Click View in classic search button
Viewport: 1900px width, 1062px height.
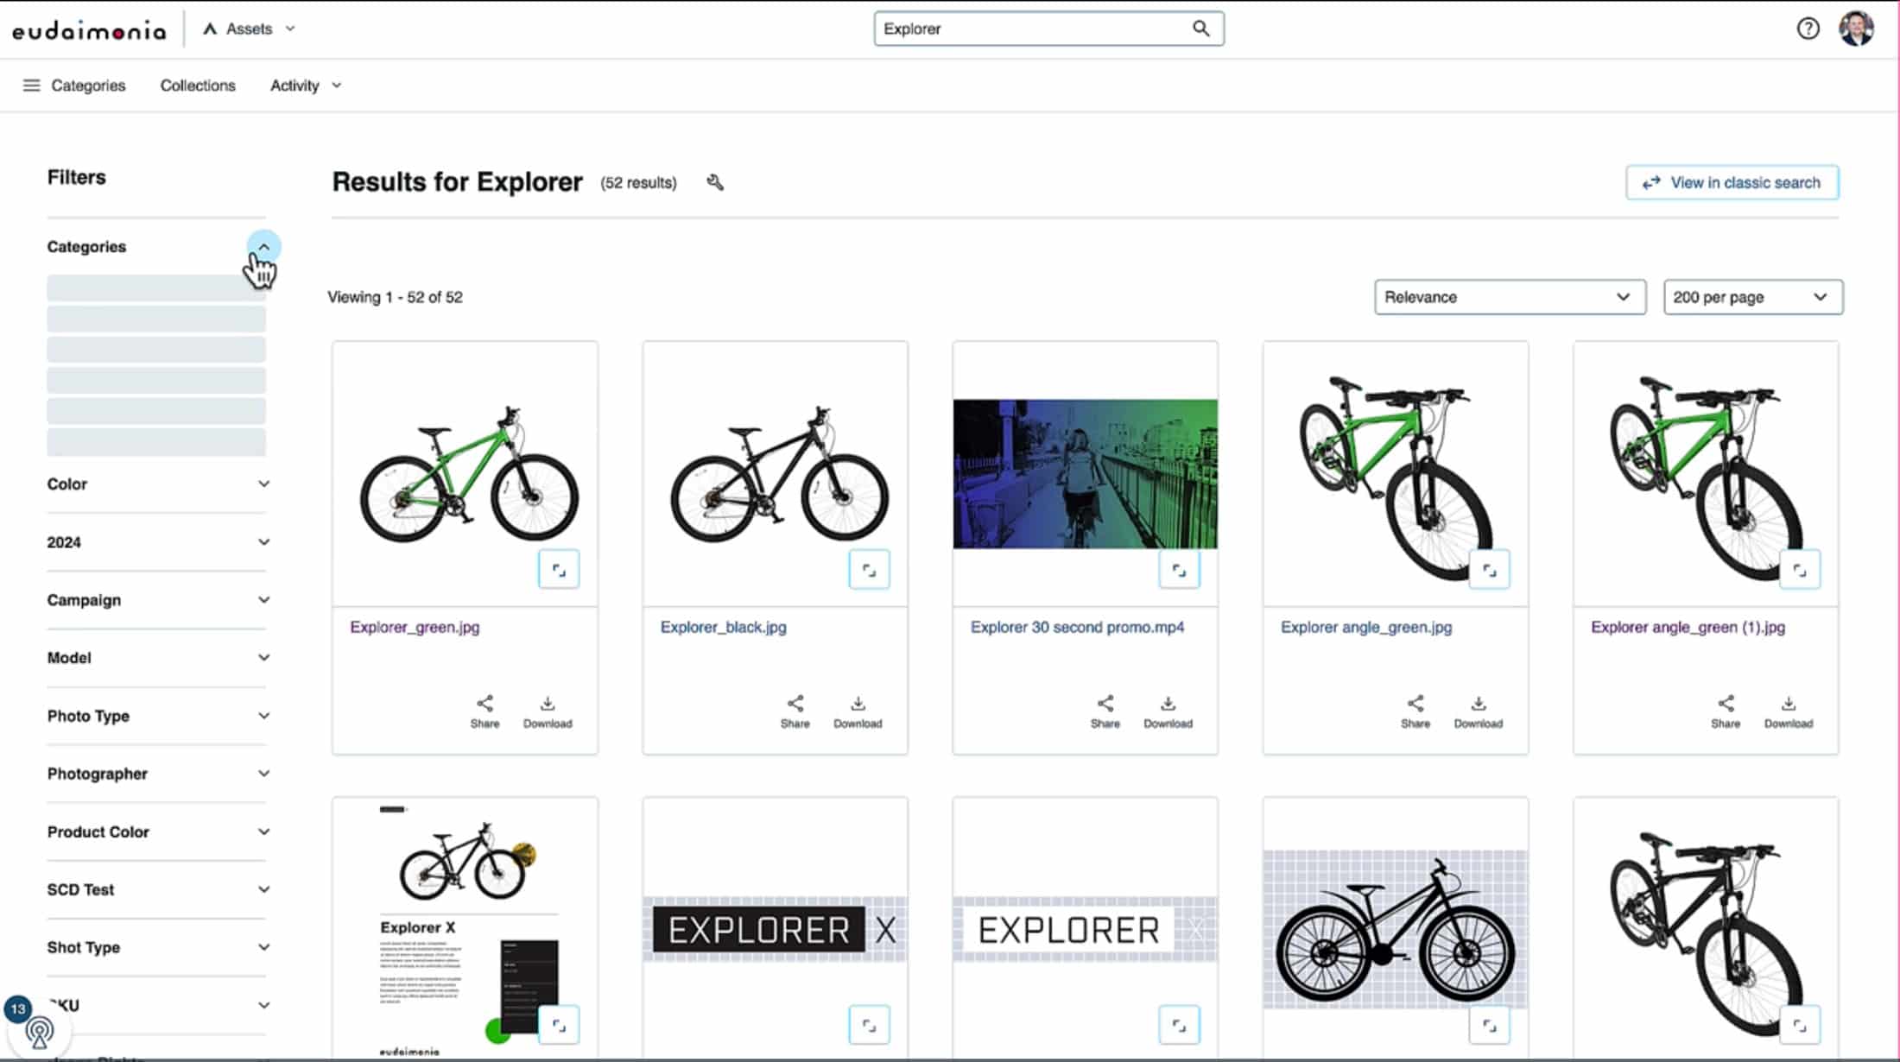click(x=1732, y=182)
